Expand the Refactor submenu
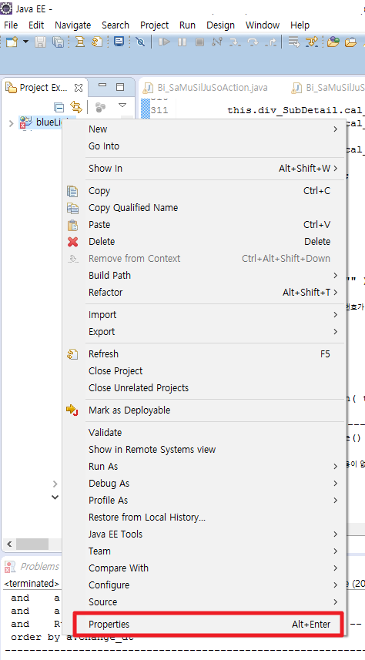The image size is (365, 660). coord(204,292)
